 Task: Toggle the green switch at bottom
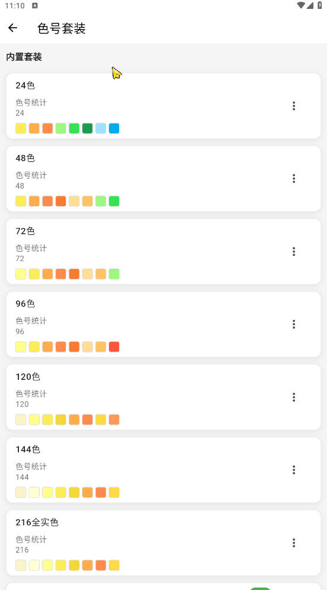(260, 588)
